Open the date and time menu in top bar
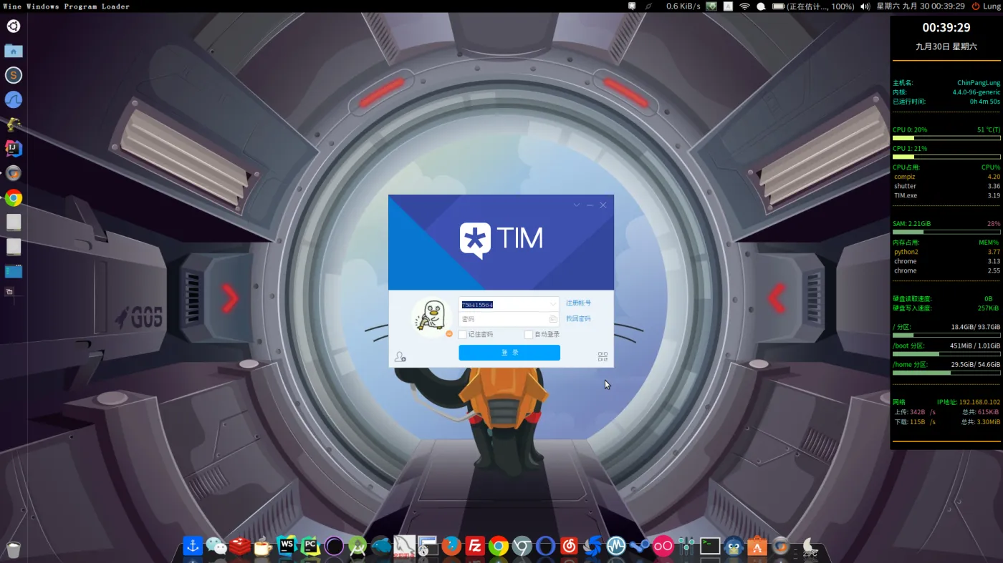This screenshot has height=563, width=1003. [921, 6]
